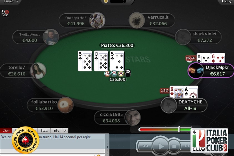Image resolution: width=234 pixels, height=156 pixels.
Task: Click the replay Play button
Action: 160,146
